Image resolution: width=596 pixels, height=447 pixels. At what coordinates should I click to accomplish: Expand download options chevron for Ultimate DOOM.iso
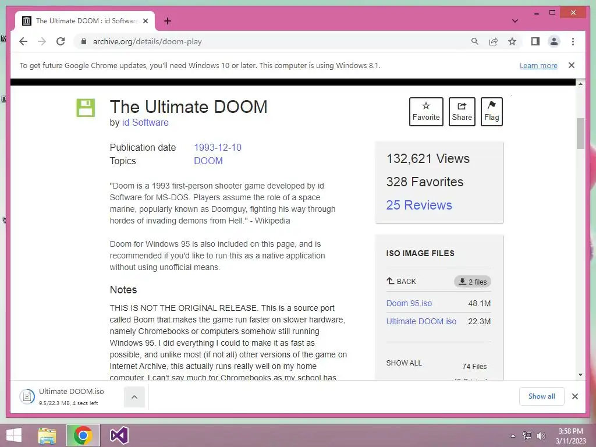pos(134,397)
